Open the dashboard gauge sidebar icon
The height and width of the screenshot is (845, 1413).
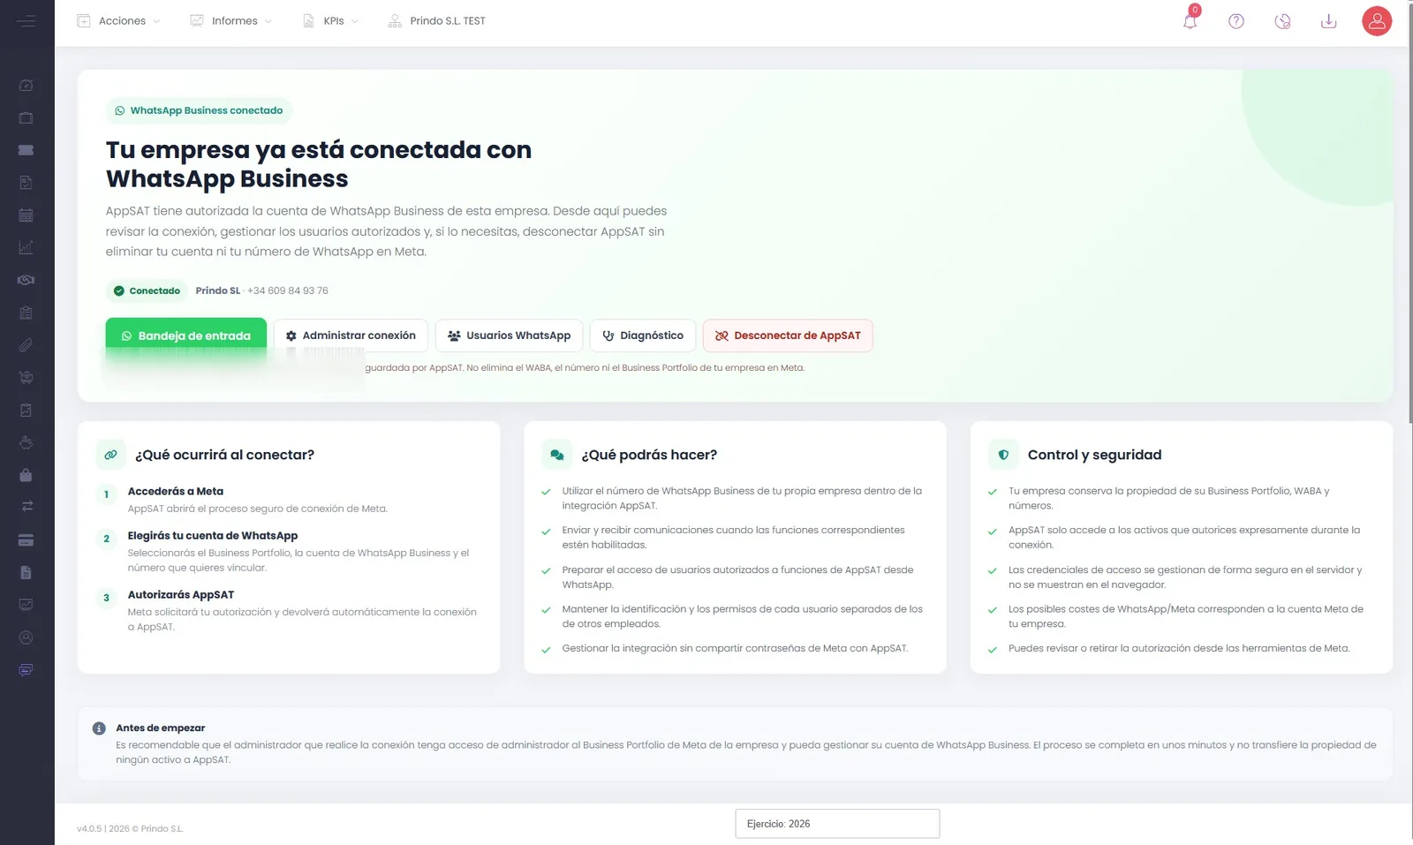point(26,86)
